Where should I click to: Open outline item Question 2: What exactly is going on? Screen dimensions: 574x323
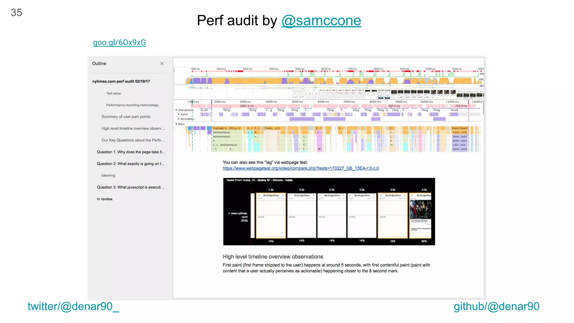click(131, 164)
